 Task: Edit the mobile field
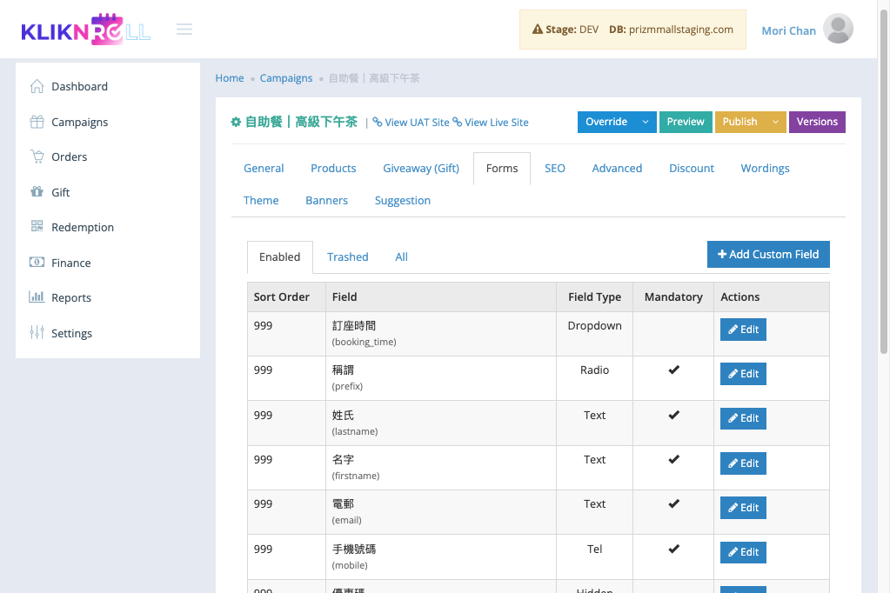pos(743,552)
